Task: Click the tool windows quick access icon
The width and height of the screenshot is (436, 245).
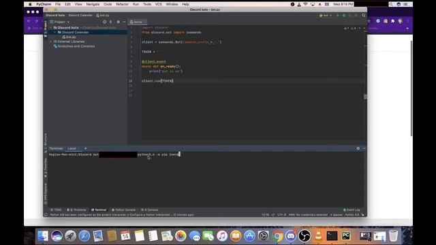Action: (46, 215)
